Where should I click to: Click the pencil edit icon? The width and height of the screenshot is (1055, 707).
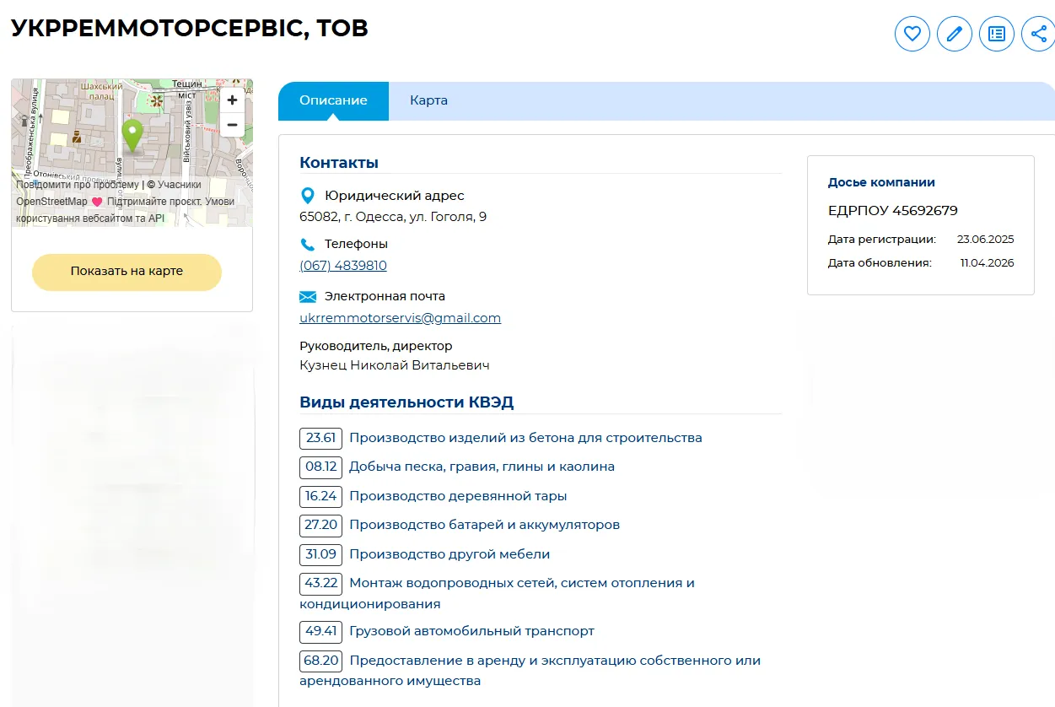tap(955, 34)
